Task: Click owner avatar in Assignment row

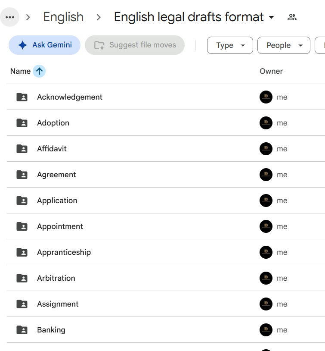Action: pos(266,304)
